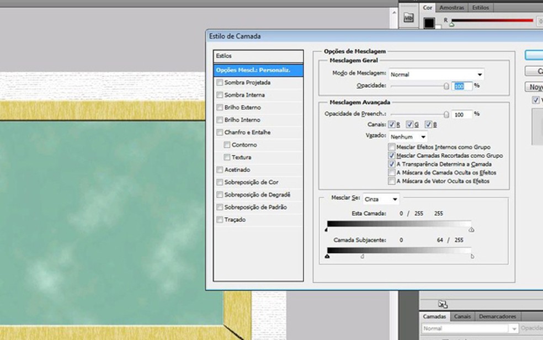Select Opções de Mesclagem Personalizada in Estilos list
Image resolution: width=543 pixels, height=340 pixels.
pos(258,70)
